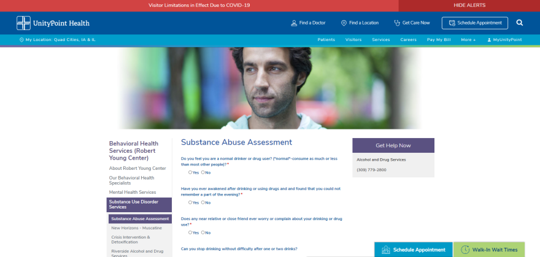Click the UnityPoint Health cross logo

pyautogui.click(x=23, y=23)
